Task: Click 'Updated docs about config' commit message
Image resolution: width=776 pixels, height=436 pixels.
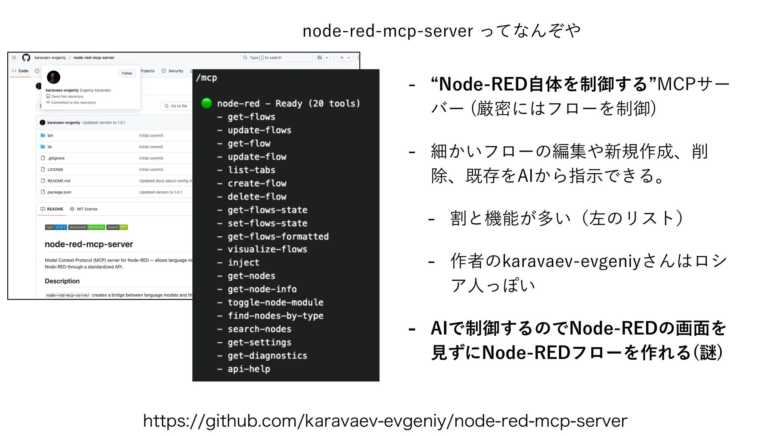Action: click(166, 181)
